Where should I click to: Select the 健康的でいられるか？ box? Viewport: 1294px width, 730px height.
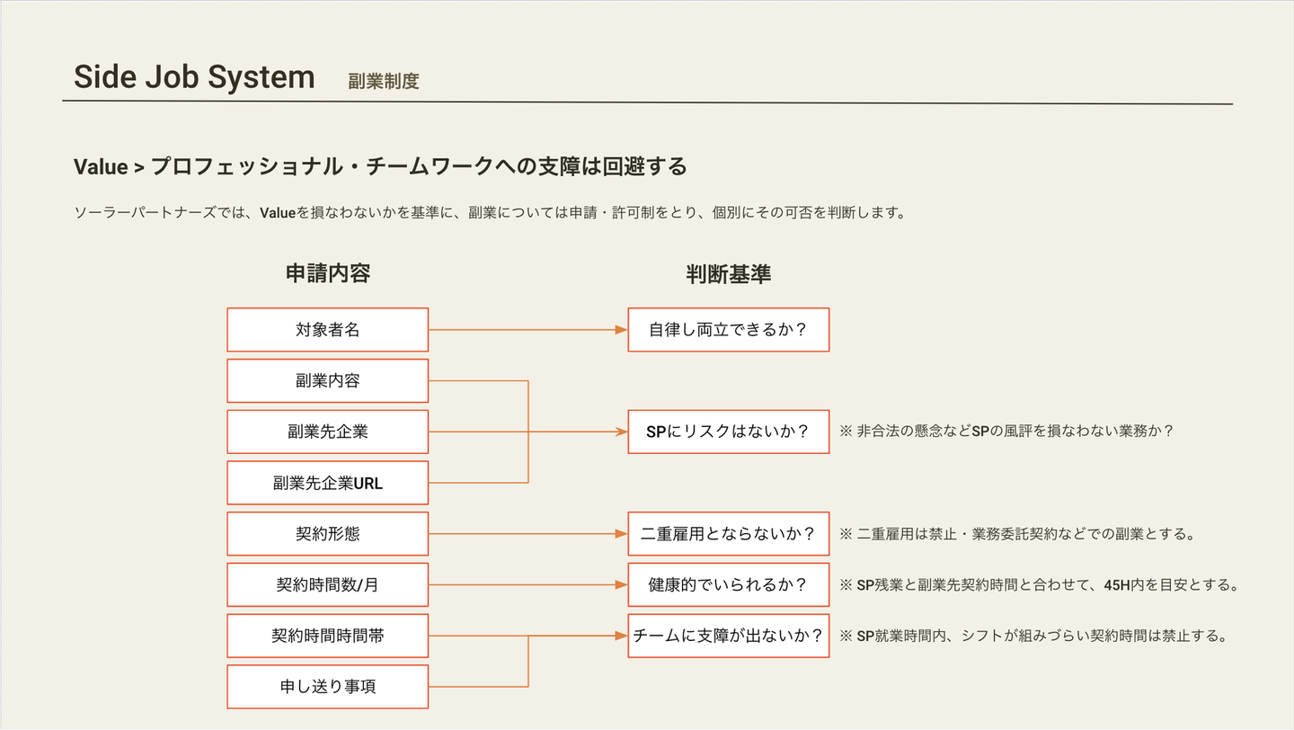[728, 585]
